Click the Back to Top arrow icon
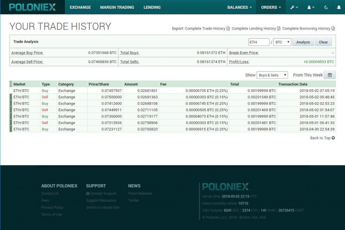This screenshot has width=345, height=230. 333,138
